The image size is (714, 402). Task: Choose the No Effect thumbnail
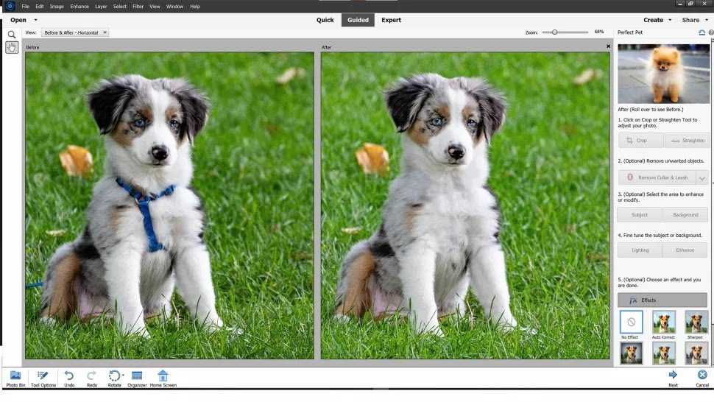tap(631, 322)
